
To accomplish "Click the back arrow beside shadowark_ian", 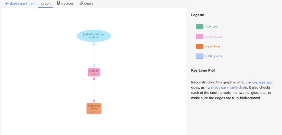I will click(7, 4).
